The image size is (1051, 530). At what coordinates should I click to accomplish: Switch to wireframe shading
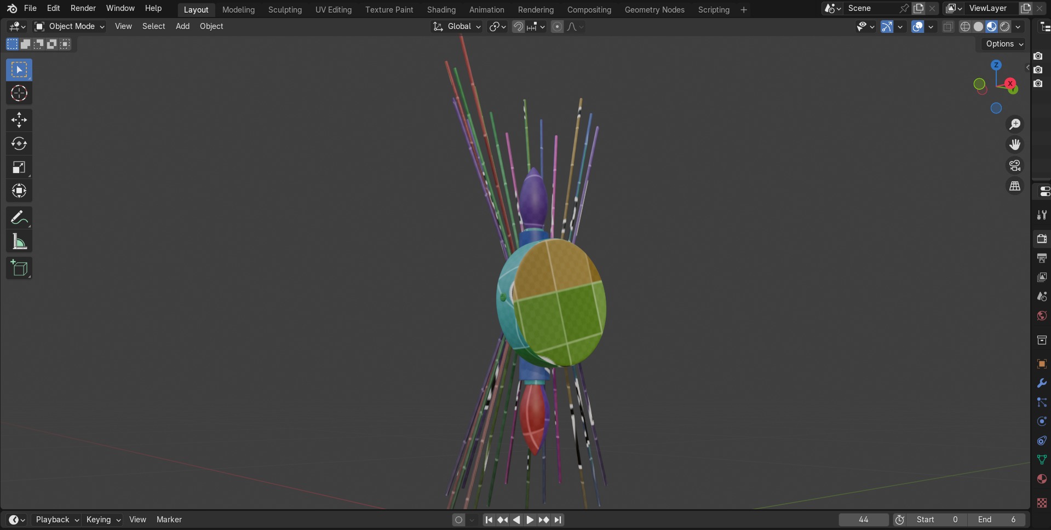pyautogui.click(x=966, y=26)
